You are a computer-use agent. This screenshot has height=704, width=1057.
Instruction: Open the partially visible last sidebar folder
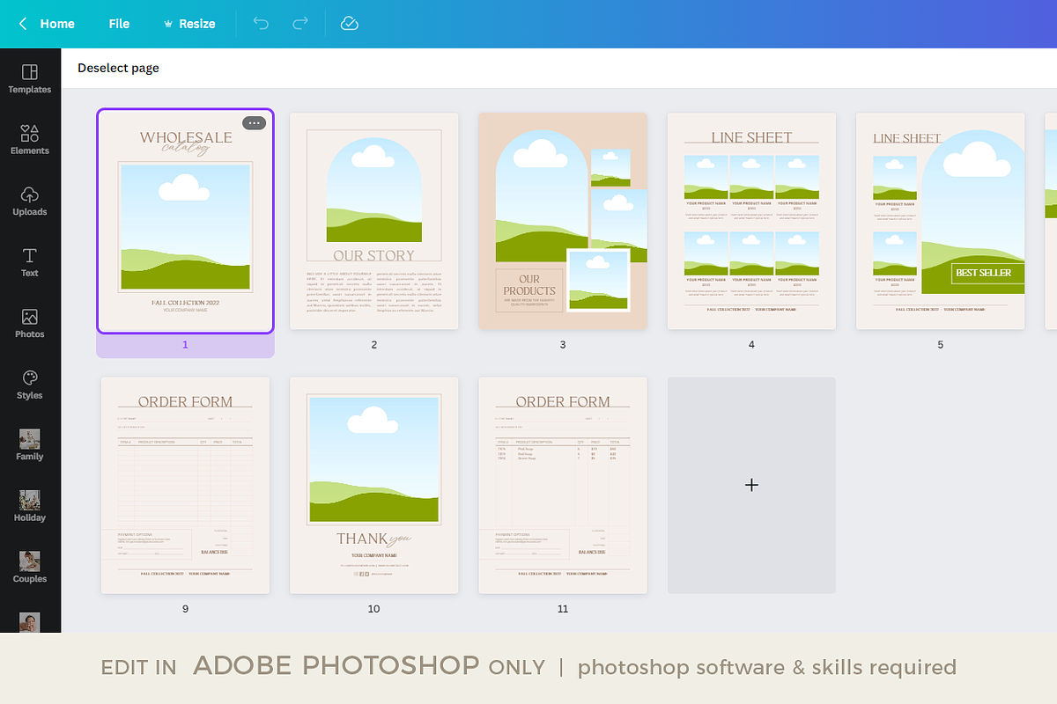(30, 621)
